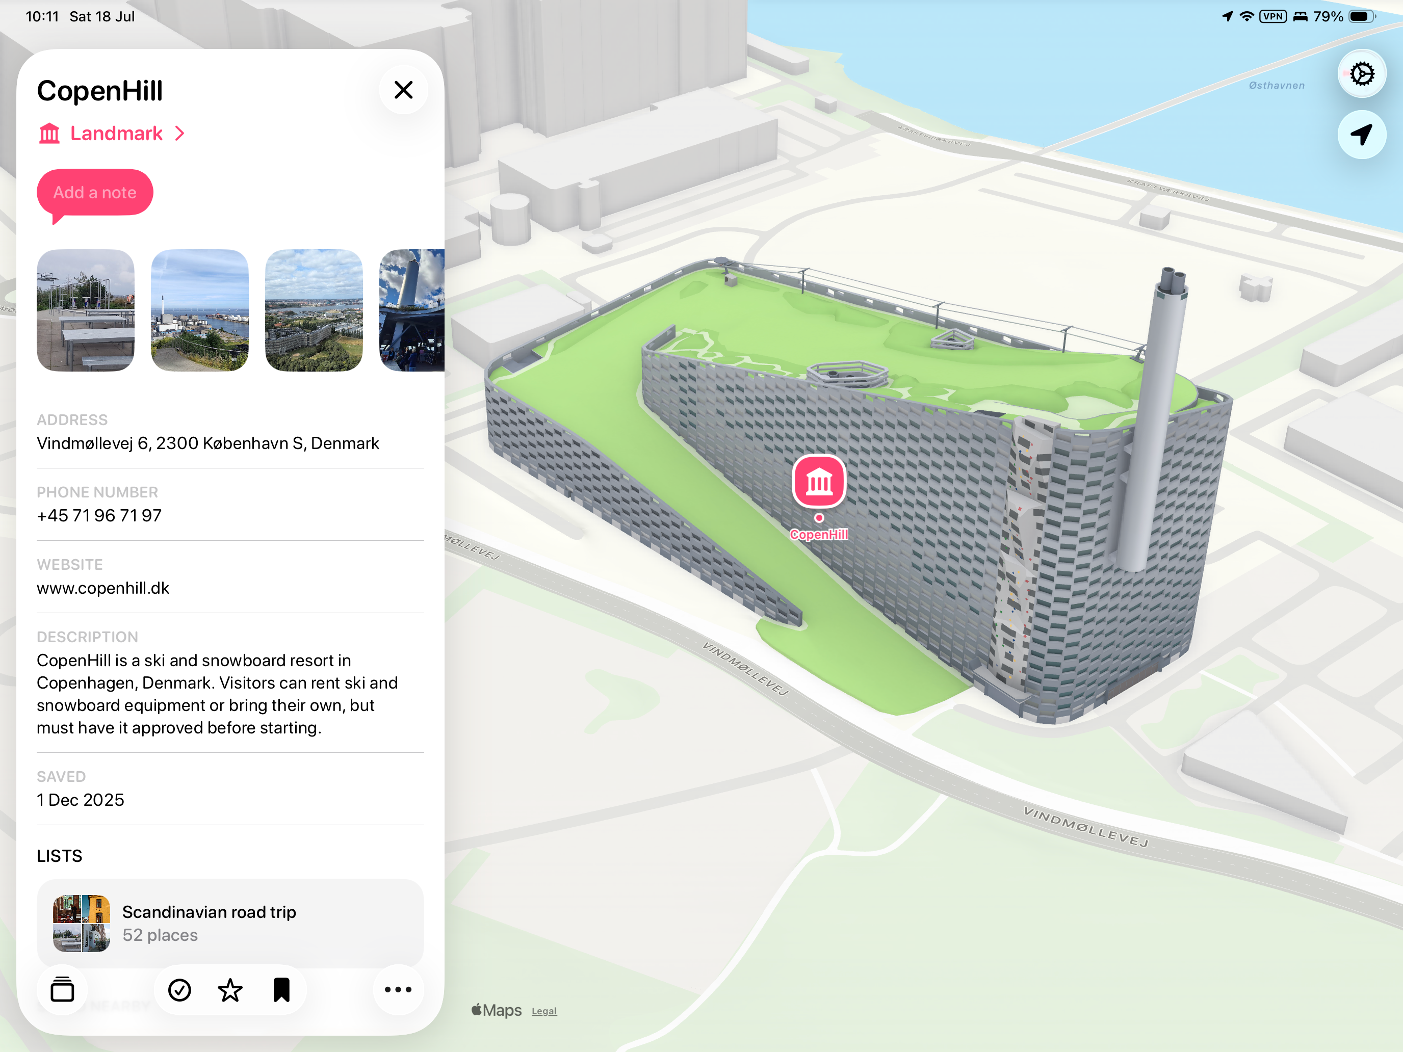Close the CopenHill detail panel
This screenshot has height=1052, width=1403.
[403, 90]
